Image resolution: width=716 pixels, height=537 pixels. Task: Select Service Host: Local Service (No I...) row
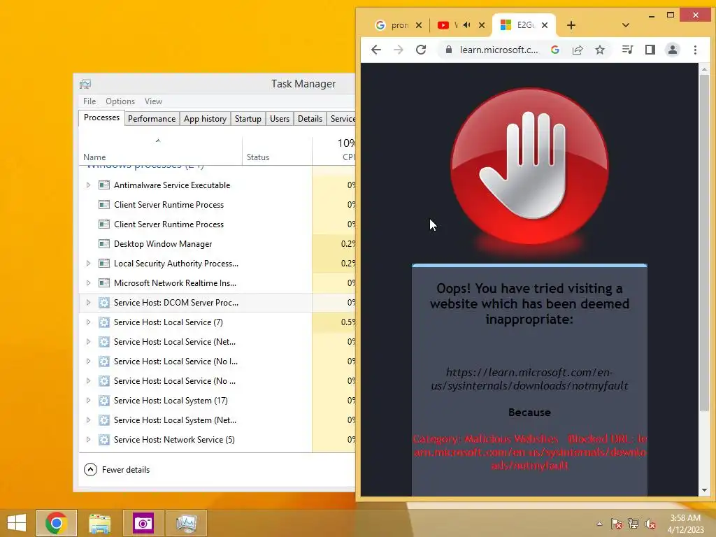(217, 361)
